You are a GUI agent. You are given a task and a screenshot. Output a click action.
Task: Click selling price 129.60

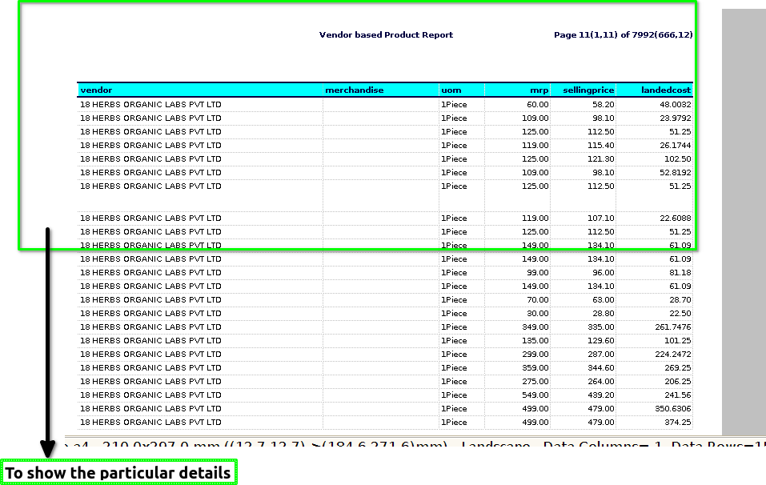[601, 341]
